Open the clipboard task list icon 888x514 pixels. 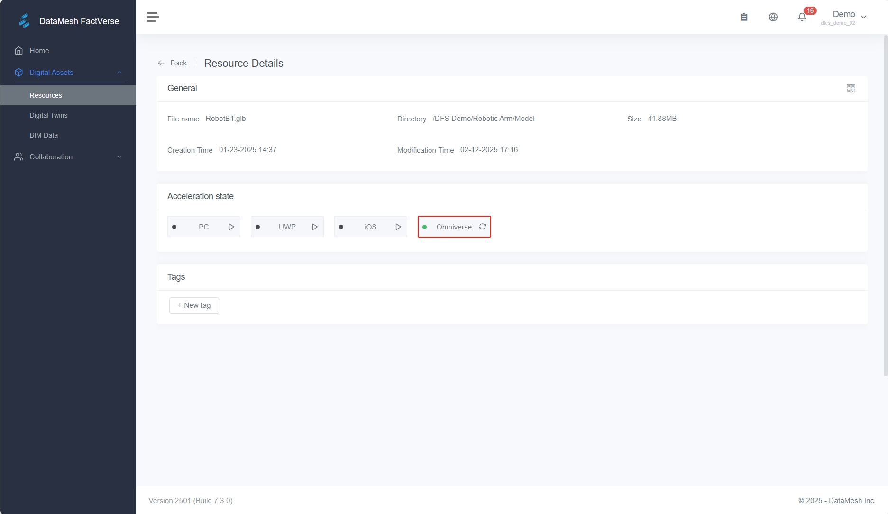(x=744, y=17)
